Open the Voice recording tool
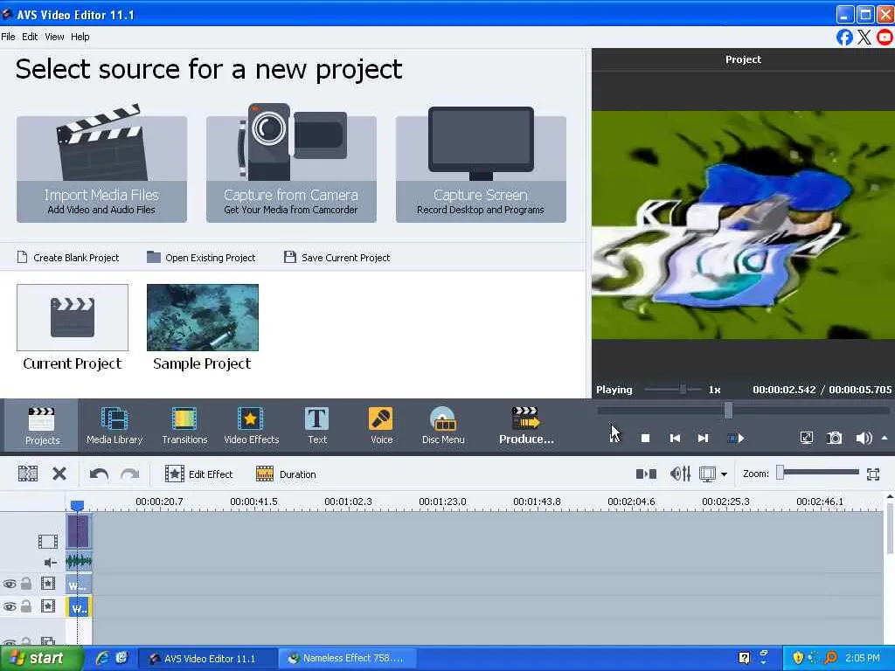 [381, 425]
